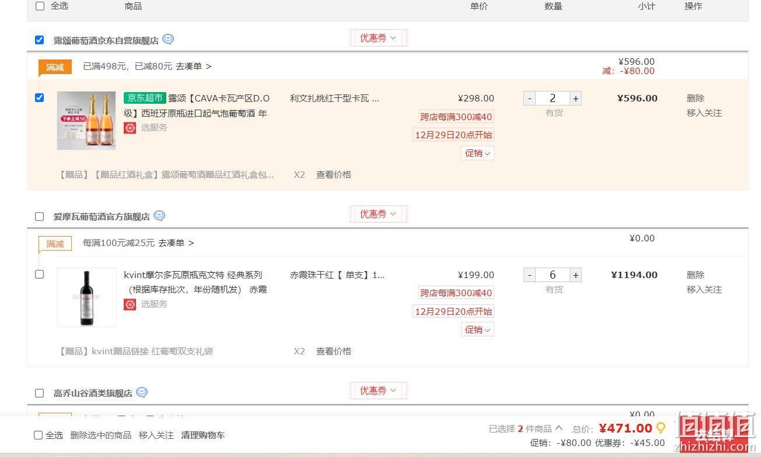Viewport: 761px width, 457px height.
Task: Click 清理购物车 in bottom bar
Action: (203, 435)
